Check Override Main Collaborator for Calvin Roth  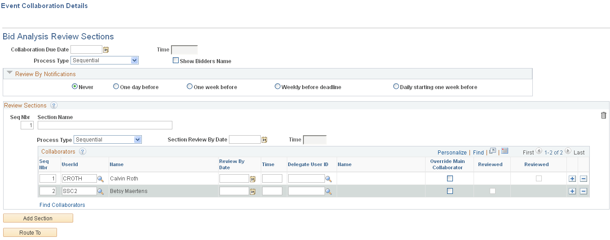(x=450, y=178)
